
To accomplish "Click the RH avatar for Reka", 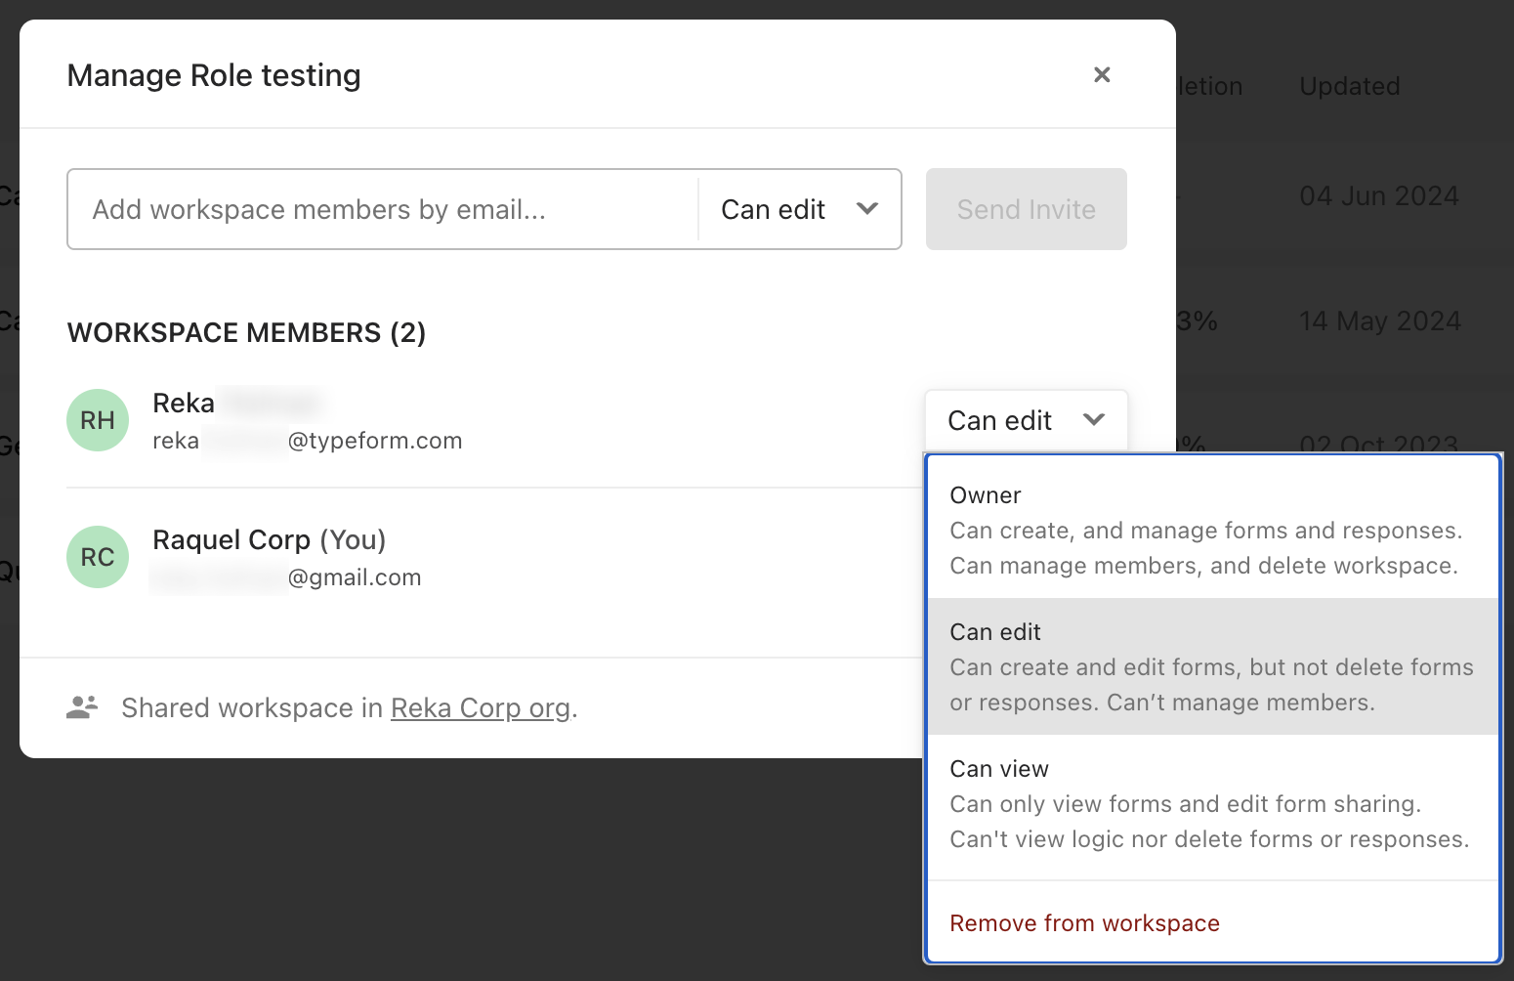I will coord(98,420).
